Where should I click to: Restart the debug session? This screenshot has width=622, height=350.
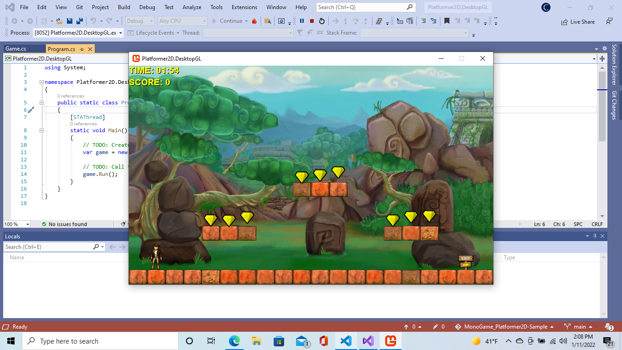(x=322, y=21)
